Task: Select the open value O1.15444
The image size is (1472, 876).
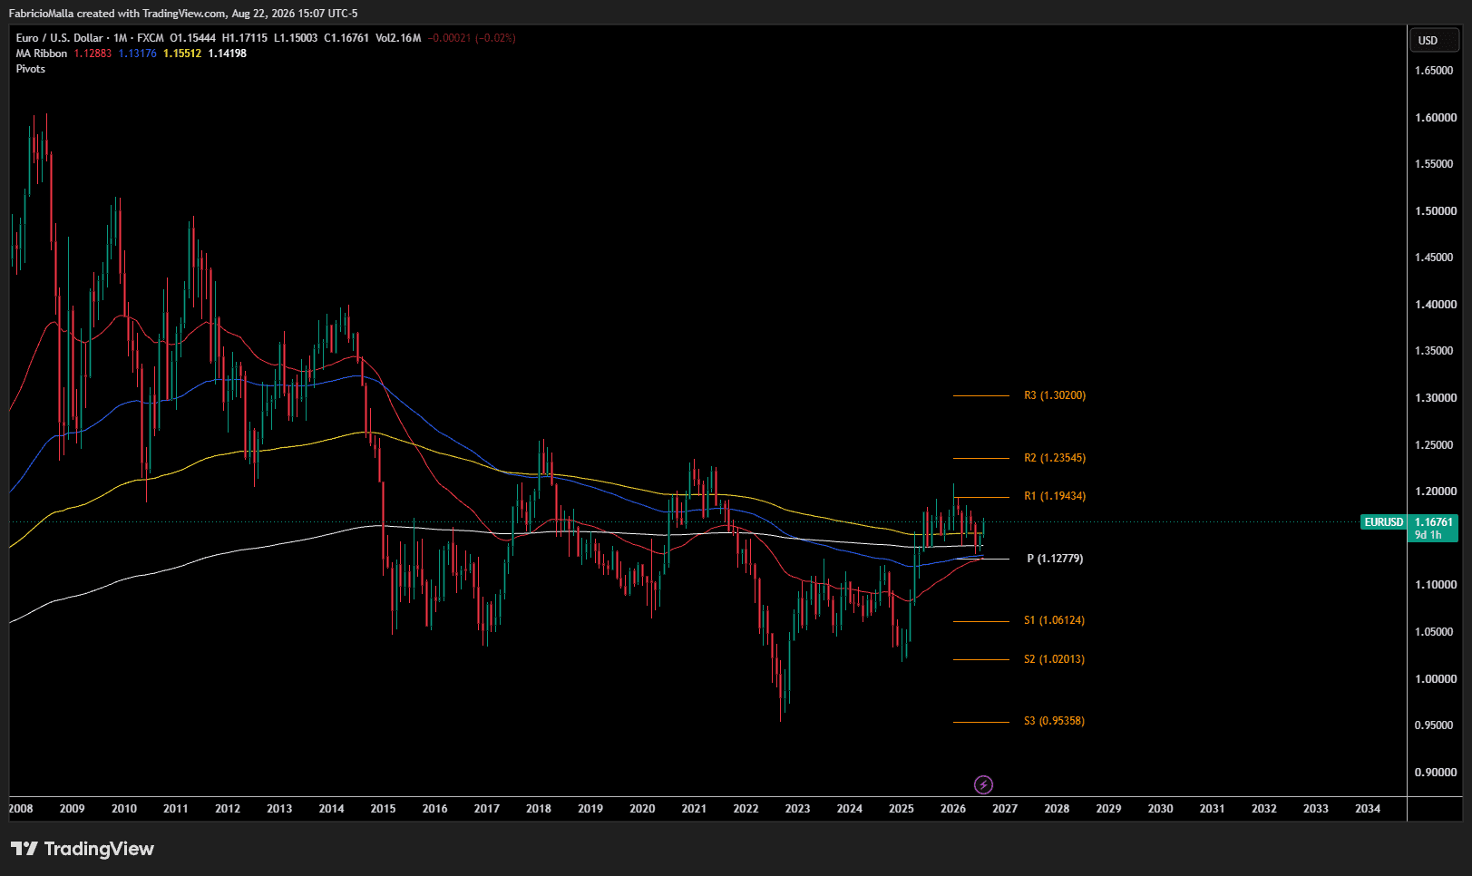Action: coord(193,38)
